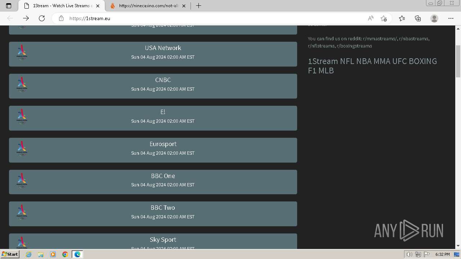Click the 6:32 PM clock

pyautogui.click(x=442, y=254)
